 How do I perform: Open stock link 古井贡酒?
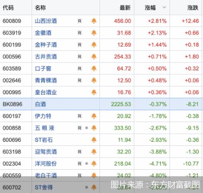[46, 57]
